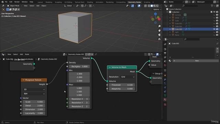Open the Resolution Grid dropdown in Volume to Mesh

click(x=128, y=77)
